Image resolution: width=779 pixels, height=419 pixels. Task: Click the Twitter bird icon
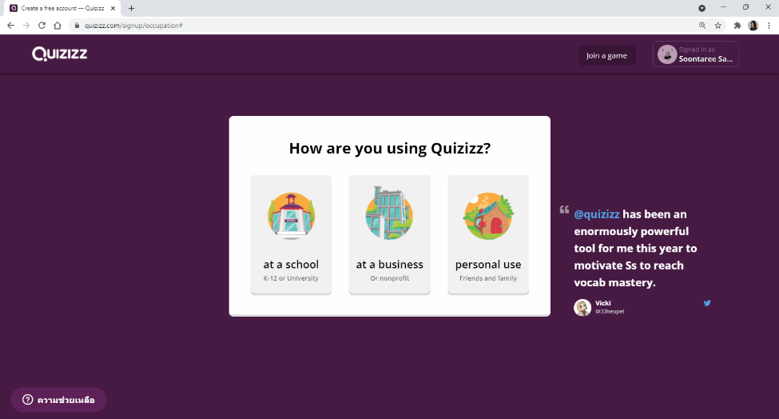tap(707, 303)
